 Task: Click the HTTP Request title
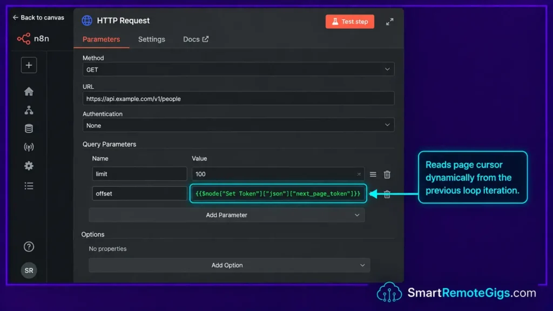123,21
